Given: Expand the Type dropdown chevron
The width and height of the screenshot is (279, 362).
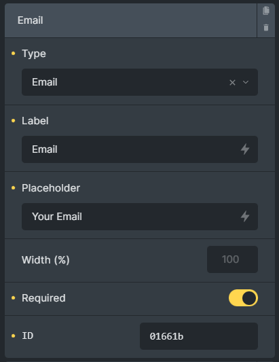Looking at the screenshot, I should (246, 82).
